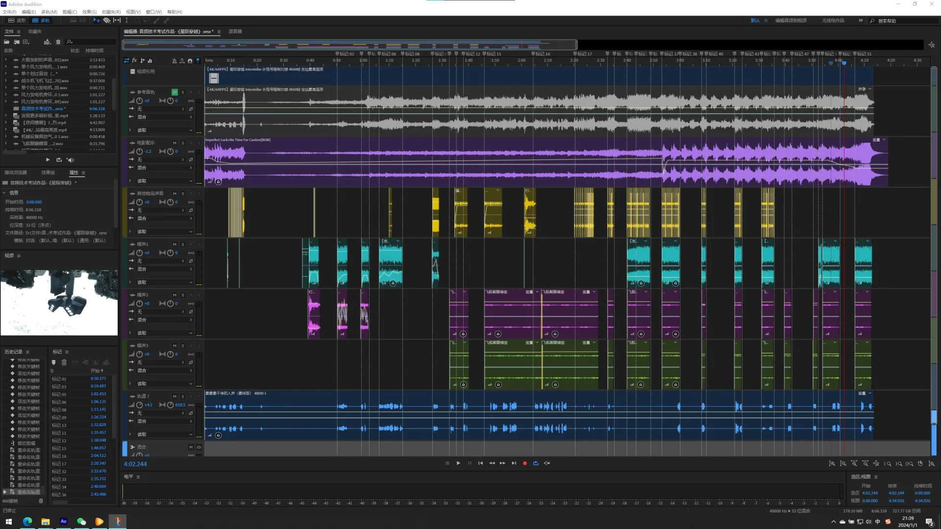Click zoom in amplitude icon at bottom right

coord(832,463)
